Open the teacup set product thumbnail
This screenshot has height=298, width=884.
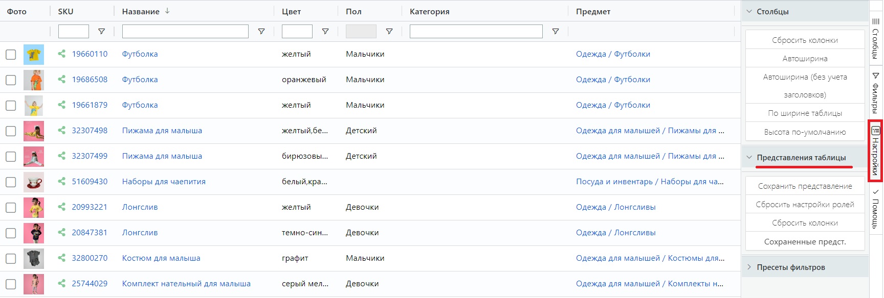coord(34,182)
